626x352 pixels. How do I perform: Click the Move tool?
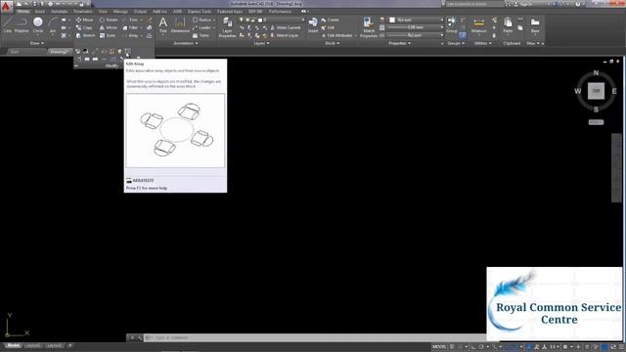84,20
